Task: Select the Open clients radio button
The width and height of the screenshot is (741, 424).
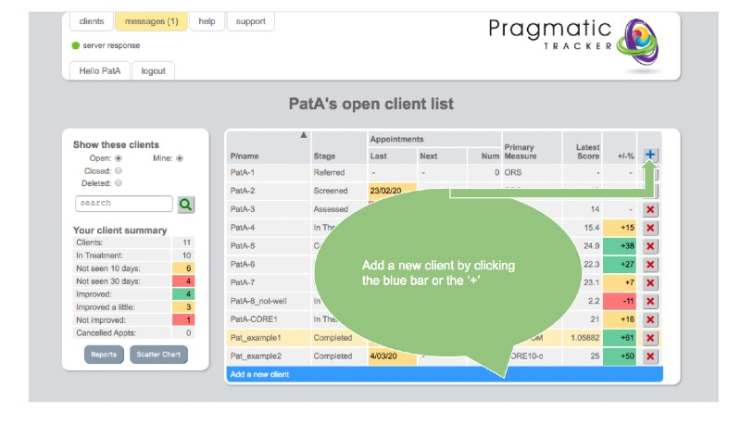Action: point(119,158)
